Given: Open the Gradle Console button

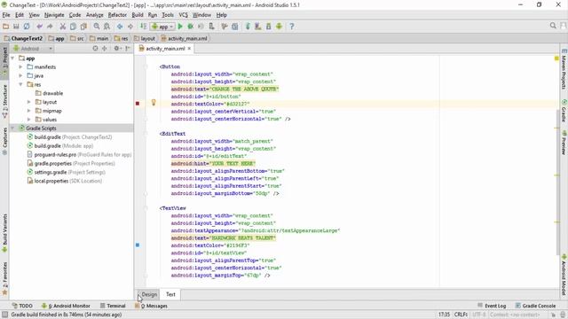Looking at the screenshot, I should pos(535,306).
